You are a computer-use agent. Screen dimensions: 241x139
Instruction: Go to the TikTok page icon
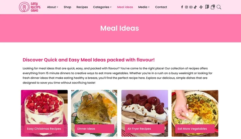195,7
